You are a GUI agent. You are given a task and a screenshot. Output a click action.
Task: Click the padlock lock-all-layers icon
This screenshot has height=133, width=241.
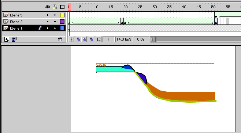tap(55, 7)
